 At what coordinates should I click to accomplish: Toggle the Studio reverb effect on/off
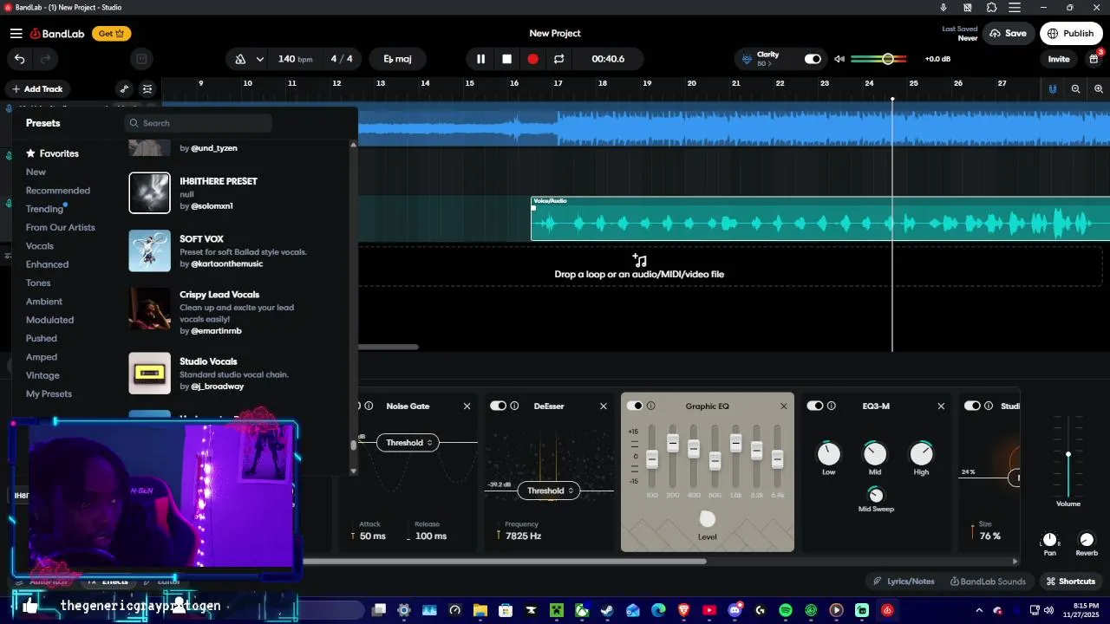click(x=972, y=406)
